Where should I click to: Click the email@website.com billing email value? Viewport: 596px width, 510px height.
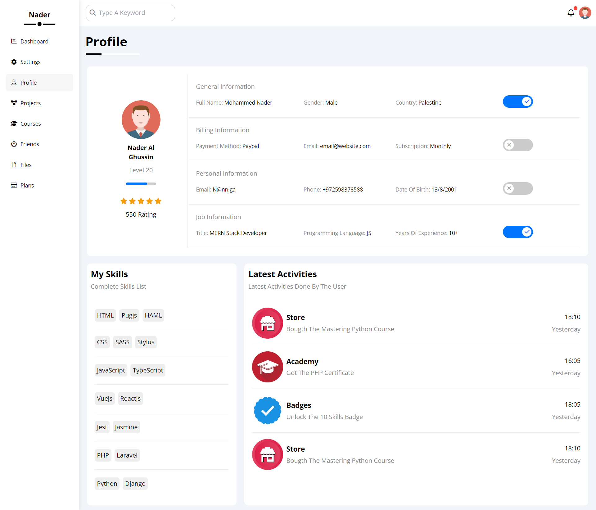coord(345,146)
